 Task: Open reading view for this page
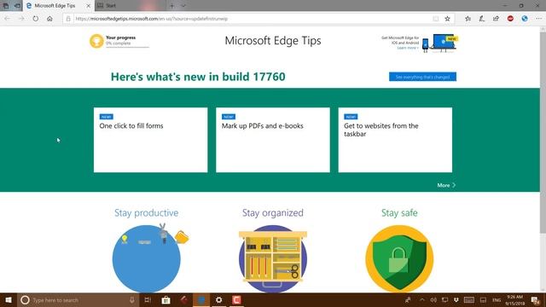tap(436, 19)
